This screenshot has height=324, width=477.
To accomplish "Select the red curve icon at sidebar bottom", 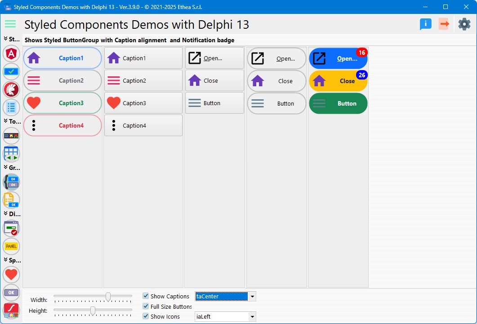I will click(x=11, y=311).
